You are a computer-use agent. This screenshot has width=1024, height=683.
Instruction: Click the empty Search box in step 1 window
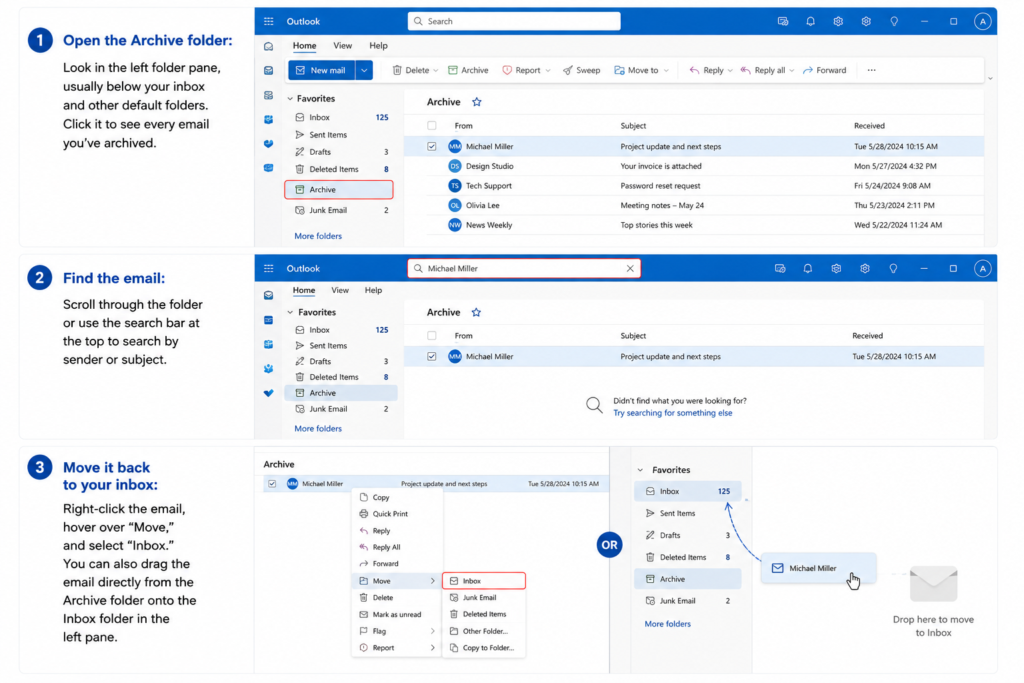[x=514, y=21]
